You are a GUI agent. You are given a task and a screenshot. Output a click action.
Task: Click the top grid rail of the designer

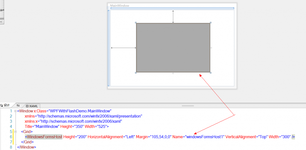point(172,8)
